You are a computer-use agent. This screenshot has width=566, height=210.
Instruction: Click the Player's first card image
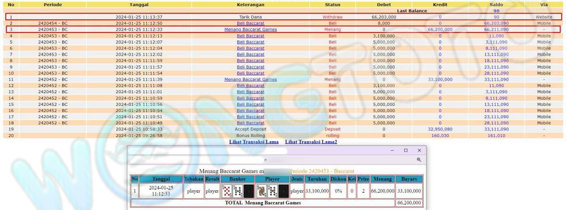261,191
